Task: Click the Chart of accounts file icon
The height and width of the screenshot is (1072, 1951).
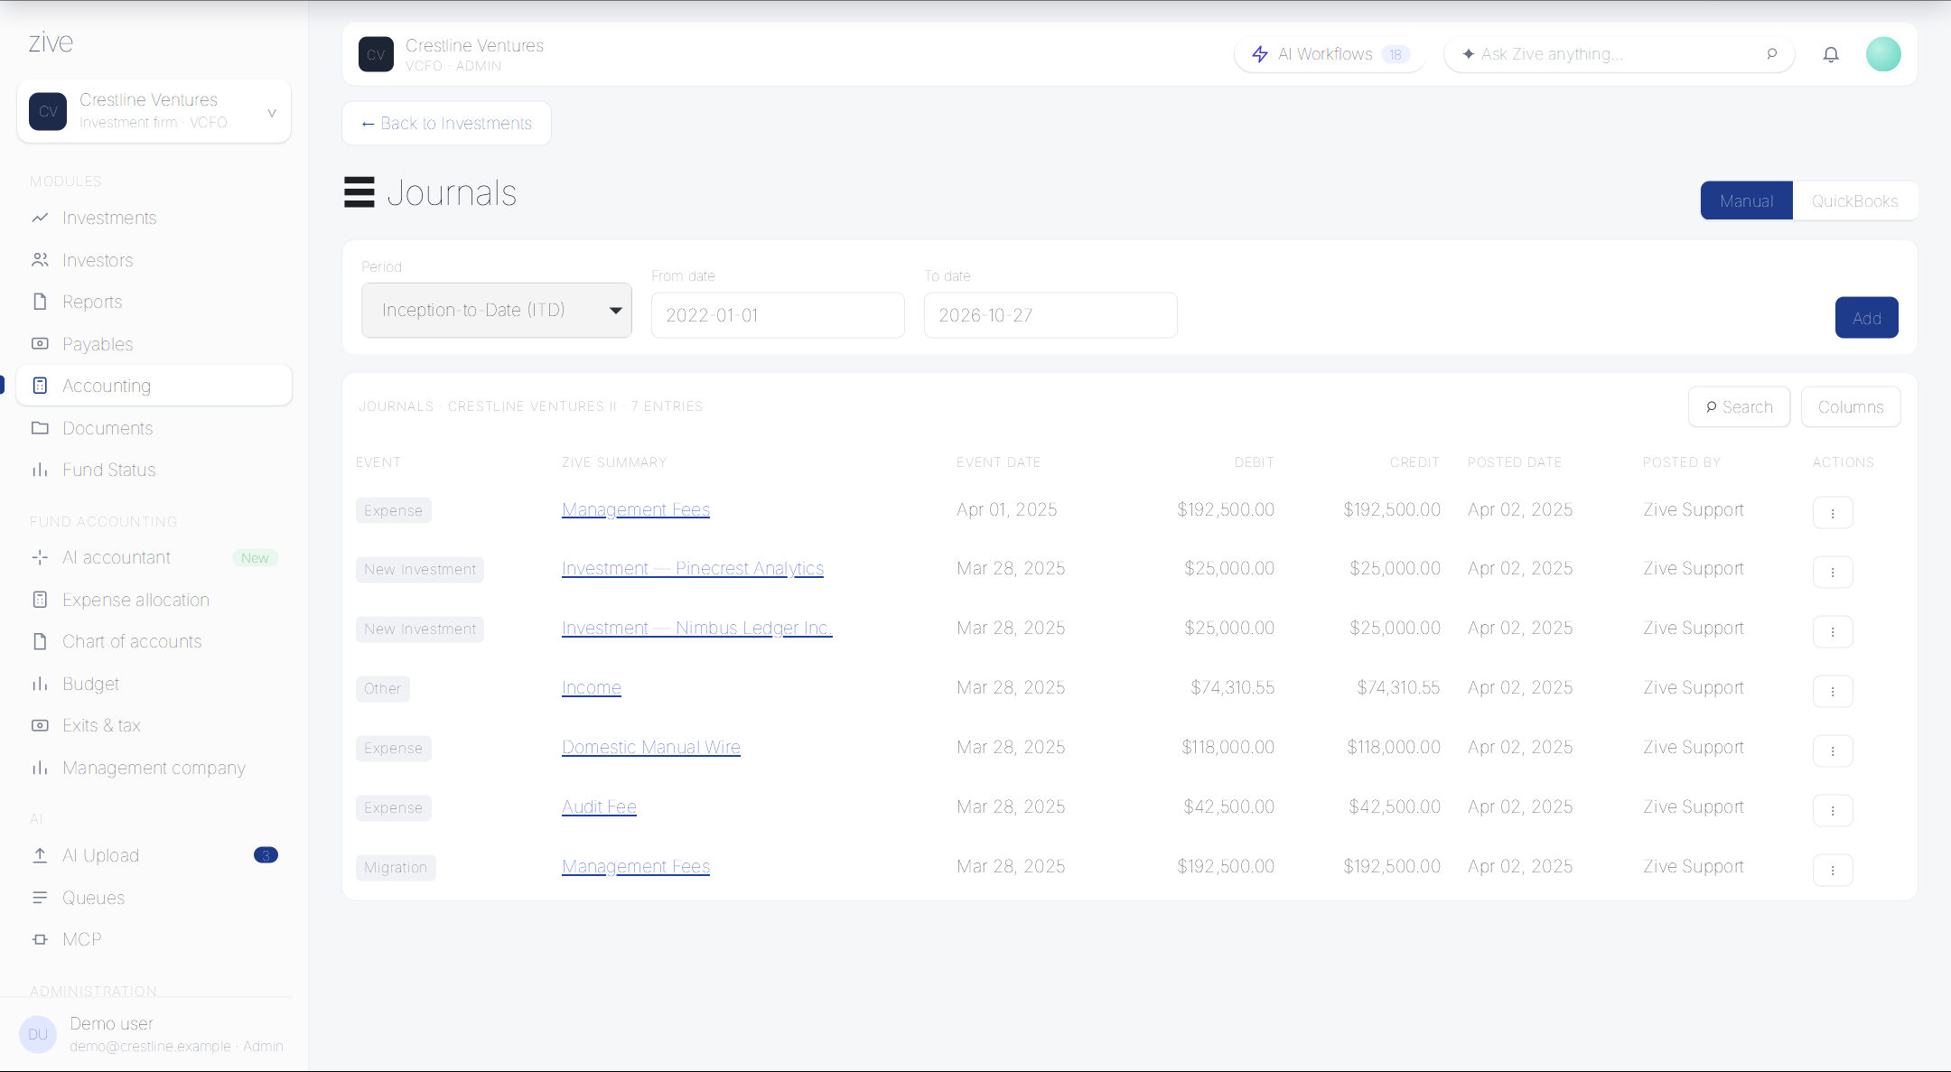Action: point(40,641)
